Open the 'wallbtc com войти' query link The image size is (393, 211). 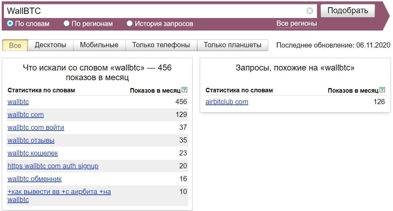(36, 127)
